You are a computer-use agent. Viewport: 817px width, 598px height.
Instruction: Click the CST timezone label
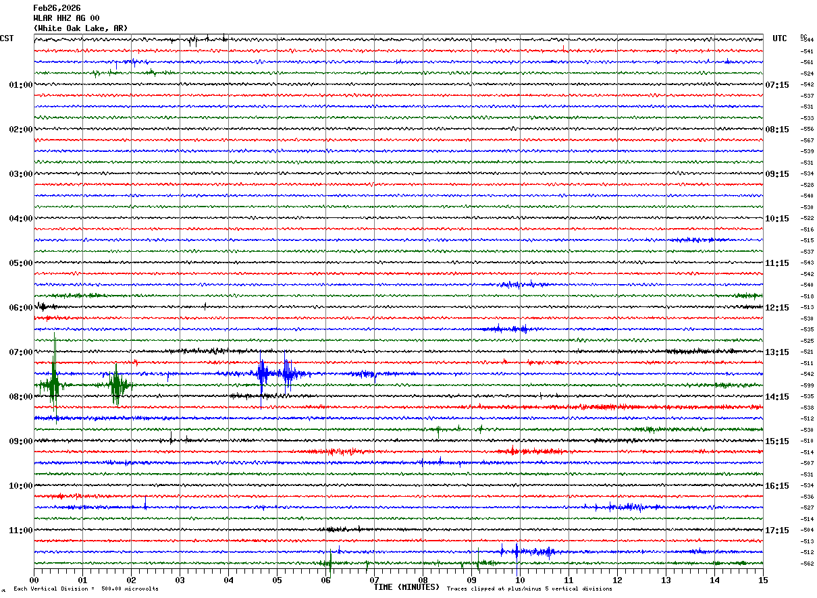[7, 38]
